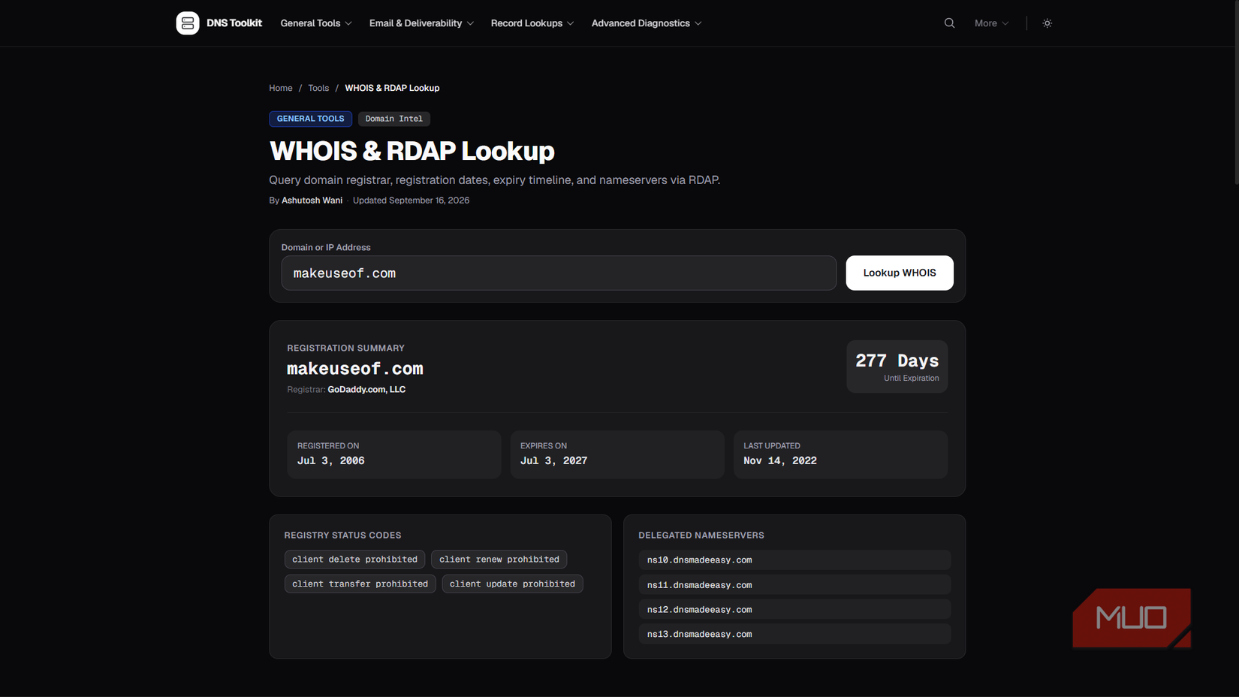Toggle the light/dark theme sun icon
Viewport: 1239px width, 697px height.
(x=1047, y=23)
